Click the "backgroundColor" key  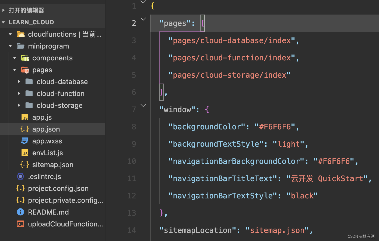click(207, 127)
